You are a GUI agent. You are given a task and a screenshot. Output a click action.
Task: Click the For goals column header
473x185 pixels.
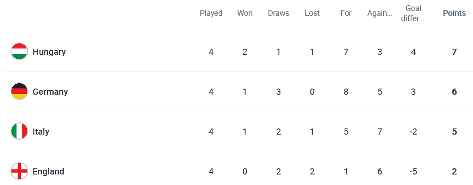point(346,13)
